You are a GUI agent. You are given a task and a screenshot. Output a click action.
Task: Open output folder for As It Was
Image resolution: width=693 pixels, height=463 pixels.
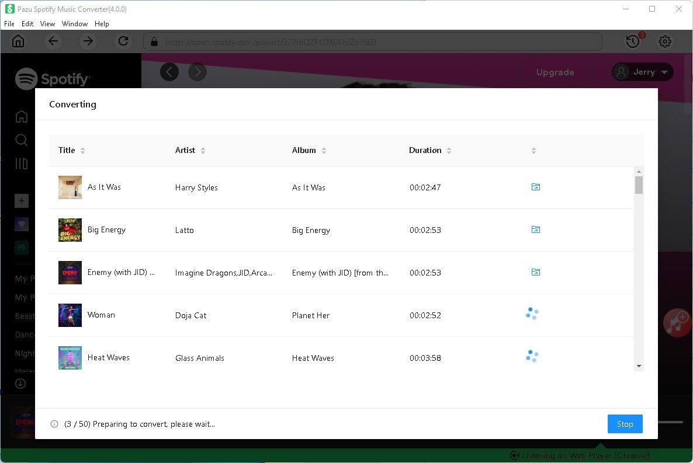pyautogui.click(x=535, y=187)
